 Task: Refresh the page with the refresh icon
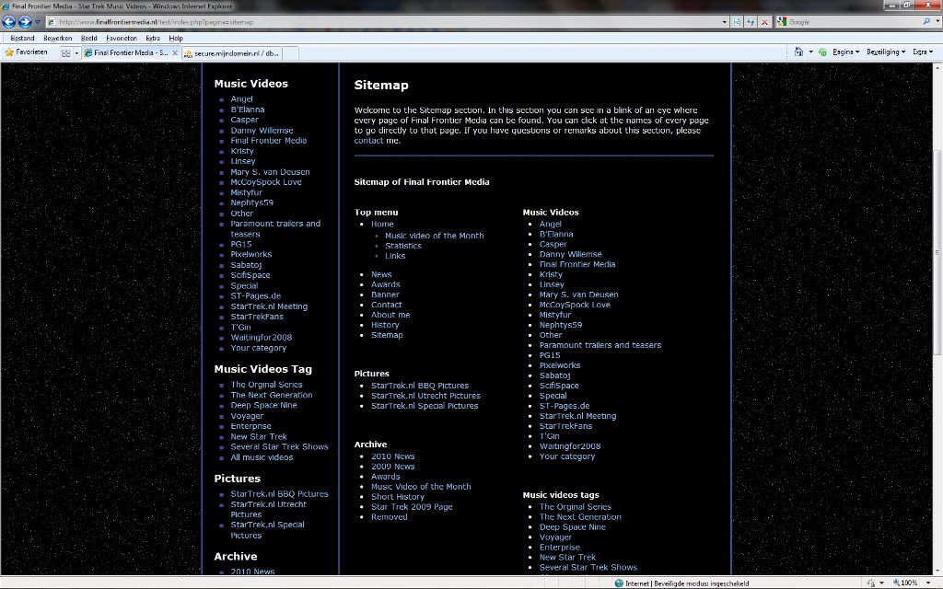(751, 22)
